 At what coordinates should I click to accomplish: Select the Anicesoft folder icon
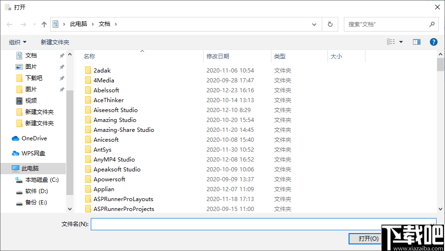(88, 139)
